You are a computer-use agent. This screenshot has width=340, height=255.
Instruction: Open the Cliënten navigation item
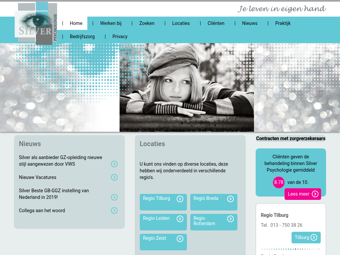click(x=216, y=23)
